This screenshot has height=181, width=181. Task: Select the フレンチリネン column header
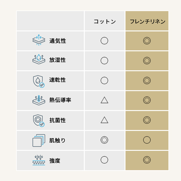[147, 21]
